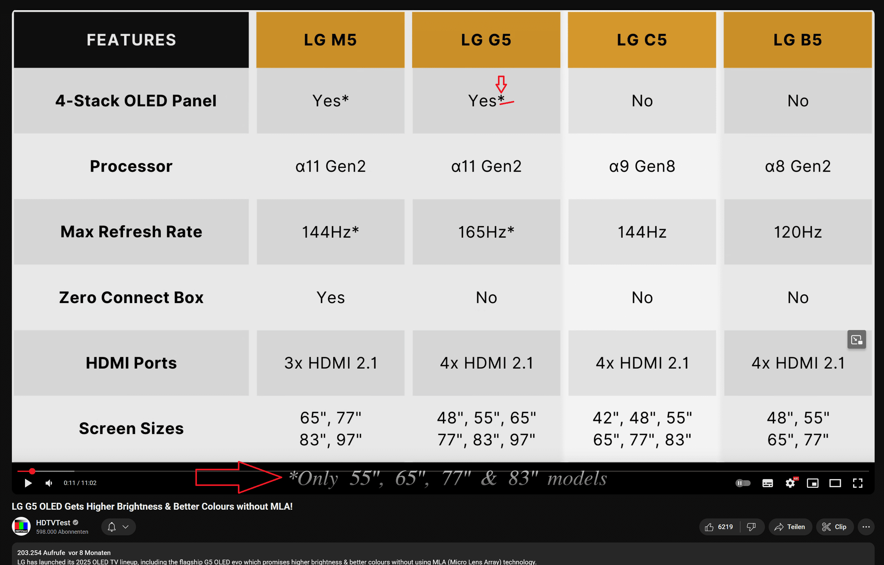This screenshot has width=884, height=565.
Task: Switch to miniplayer mode
Action: point(812,483)
